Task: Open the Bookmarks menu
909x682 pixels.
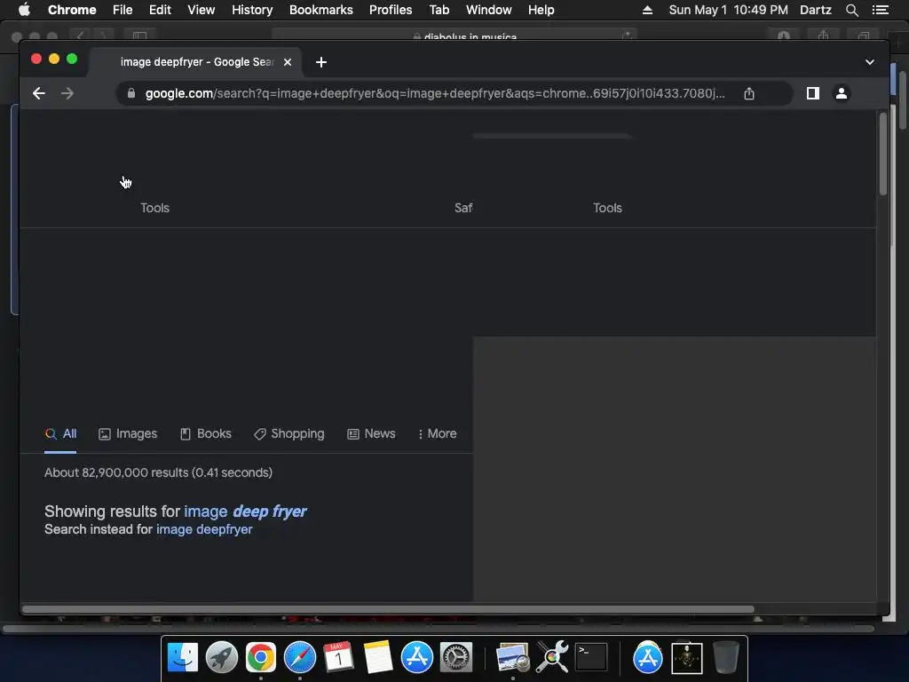Action: [321, 10]
